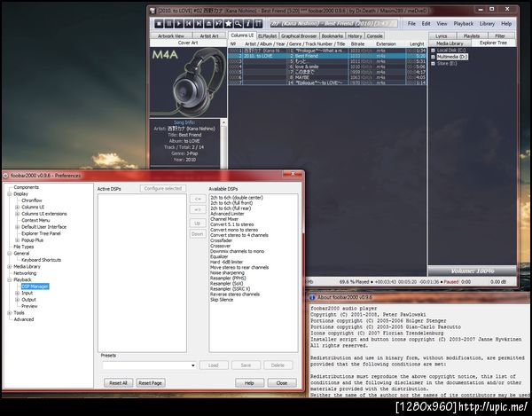Click the Load preset button
This screenshot has width=532, height=416.
click(214, 365)
